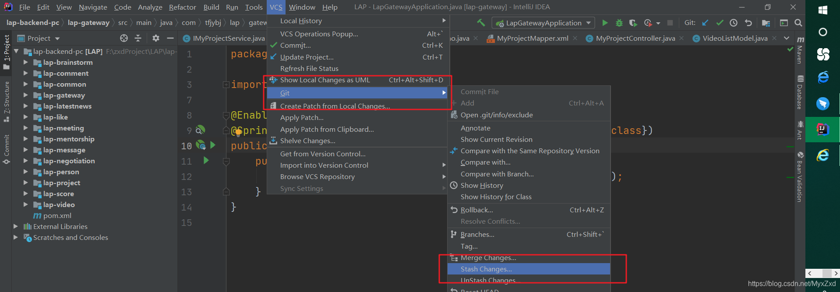Click the run gutter arrow on line 11
The height and width of the screenshot is (292, 840).
pyautogui.click(x=206, y=161)
